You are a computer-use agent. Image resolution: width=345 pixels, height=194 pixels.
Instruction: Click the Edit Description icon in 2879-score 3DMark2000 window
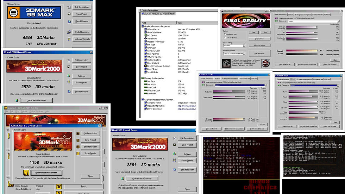click(x=69, y=60)
